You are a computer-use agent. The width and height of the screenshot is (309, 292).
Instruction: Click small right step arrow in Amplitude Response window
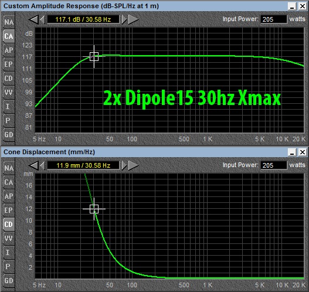pyautogui.click(x=124, y=19)
